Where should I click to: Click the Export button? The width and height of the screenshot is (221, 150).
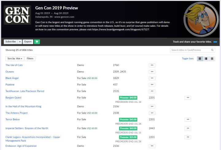(28, 42)
